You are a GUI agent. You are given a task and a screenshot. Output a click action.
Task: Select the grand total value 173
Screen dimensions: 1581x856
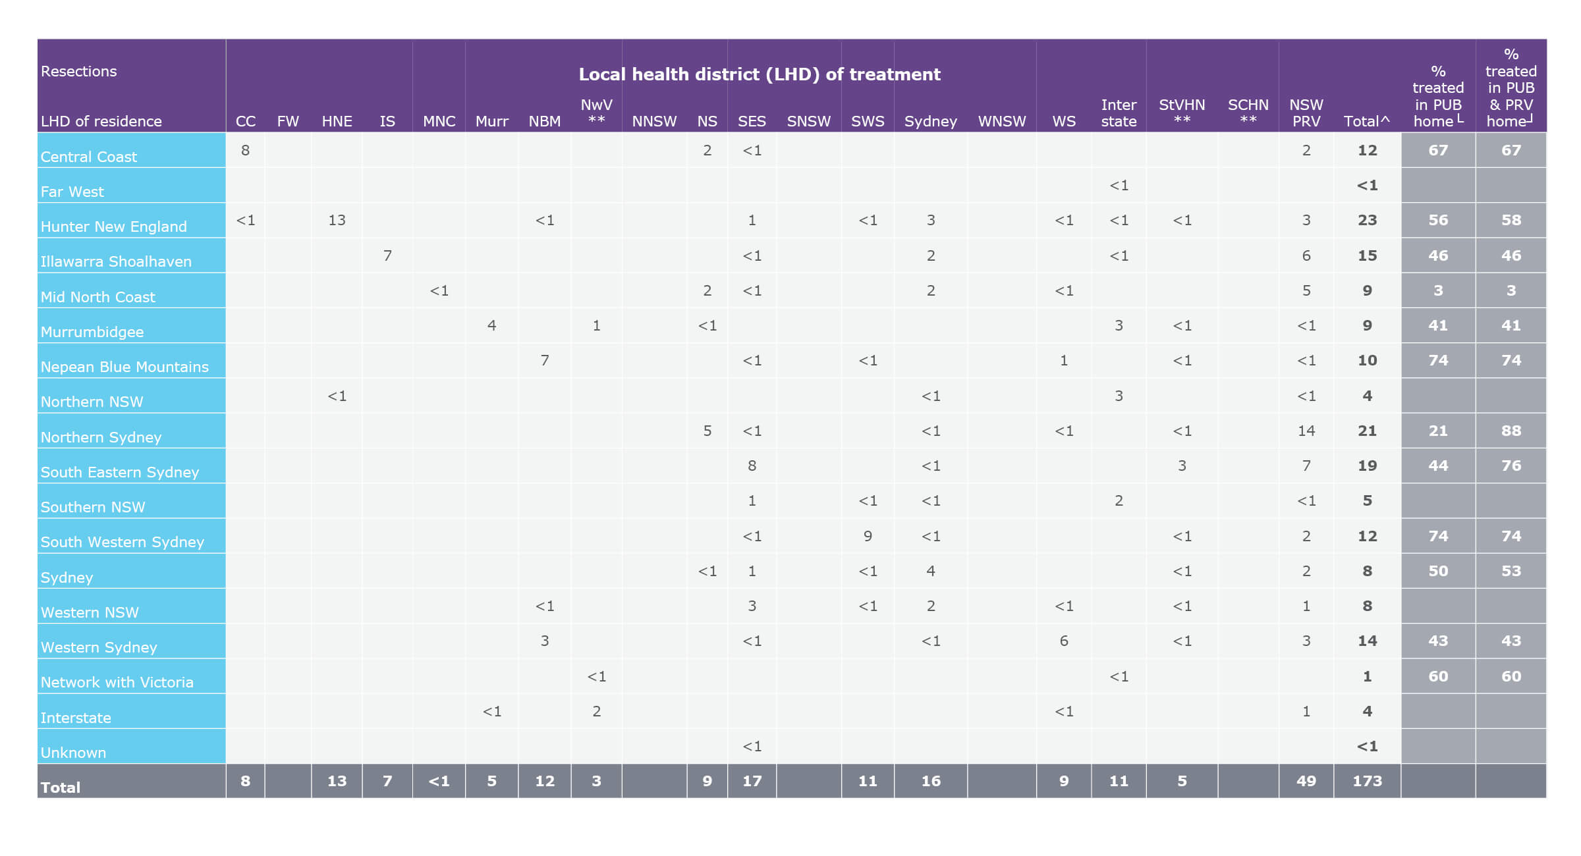[x=1368, y=782]
